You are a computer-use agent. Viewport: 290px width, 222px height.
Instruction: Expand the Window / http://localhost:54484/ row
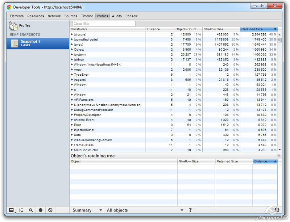(x=71, y=64)
